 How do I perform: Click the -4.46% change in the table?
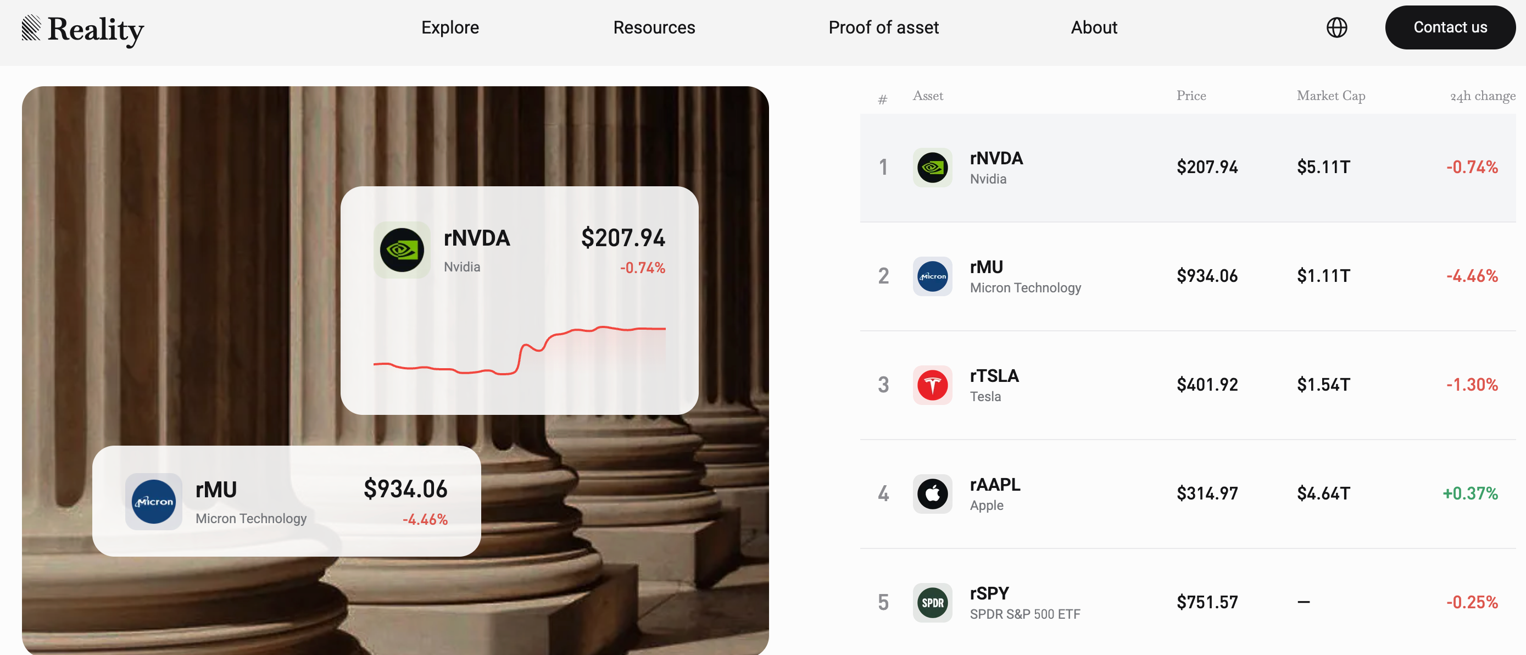pos(1472,276)
